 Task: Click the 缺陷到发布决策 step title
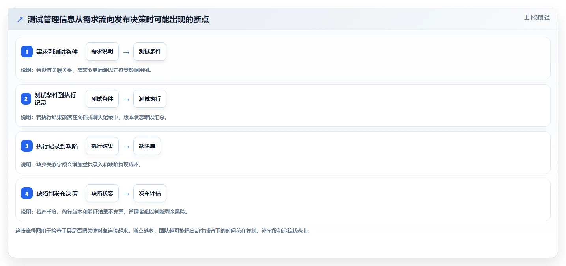click(x=57, y=193)
